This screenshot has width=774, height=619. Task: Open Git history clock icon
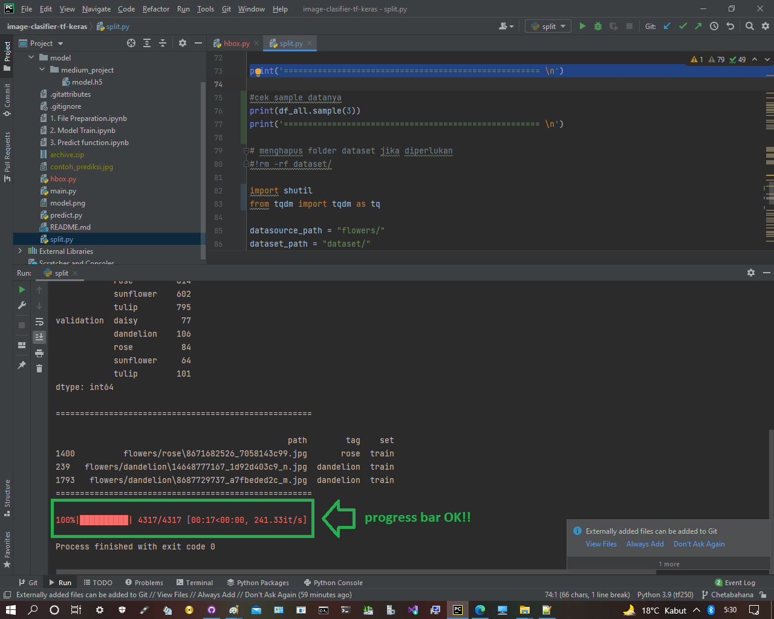tap(714, 26)
